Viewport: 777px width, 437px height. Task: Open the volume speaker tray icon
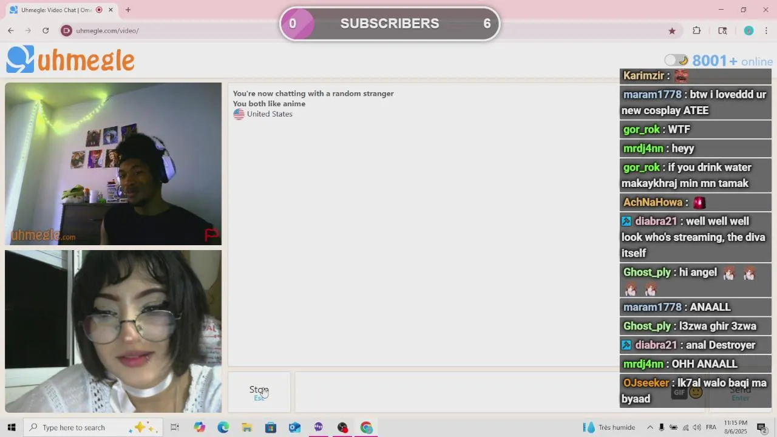point(697,427)
